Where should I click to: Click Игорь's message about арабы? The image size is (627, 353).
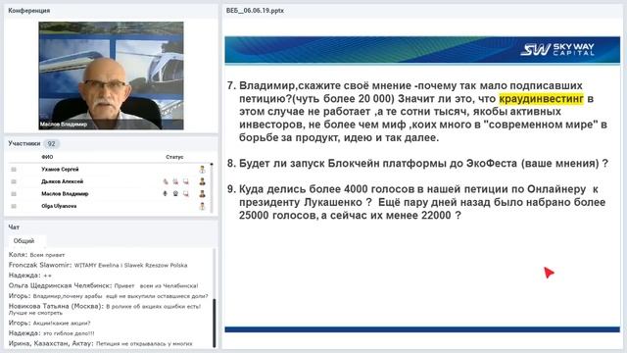coord(109,296)
